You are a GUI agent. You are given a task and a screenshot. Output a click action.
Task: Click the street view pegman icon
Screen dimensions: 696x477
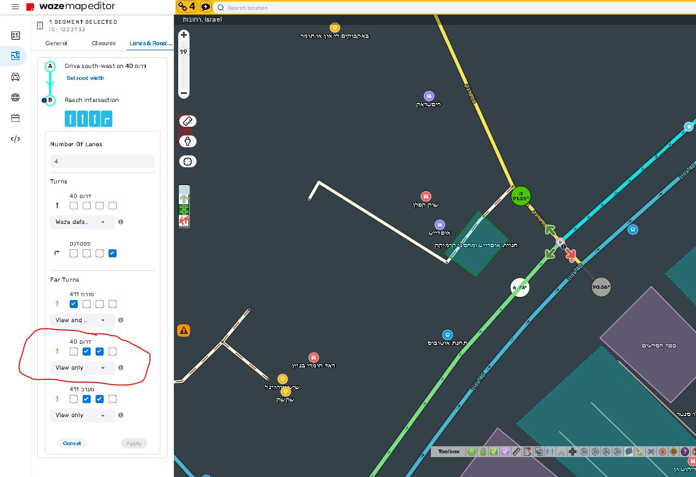coord(187,141)
